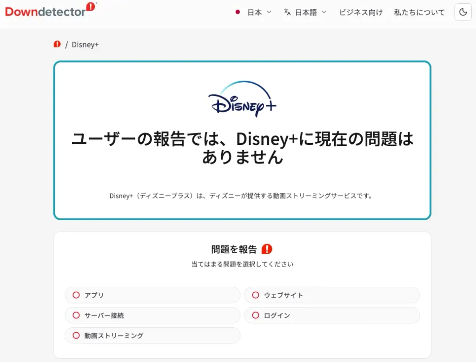Select the サーバー接続 problem option

point(152,315)
